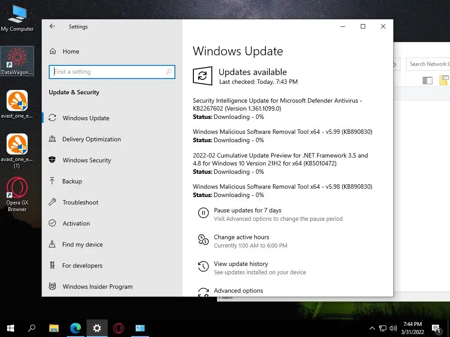
Task: Click the large Updates available refresh icon
Action: 202,76
